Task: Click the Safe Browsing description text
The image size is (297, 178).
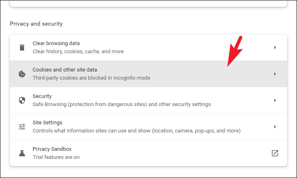Action: pyautogui.click(x=122, y=104)
